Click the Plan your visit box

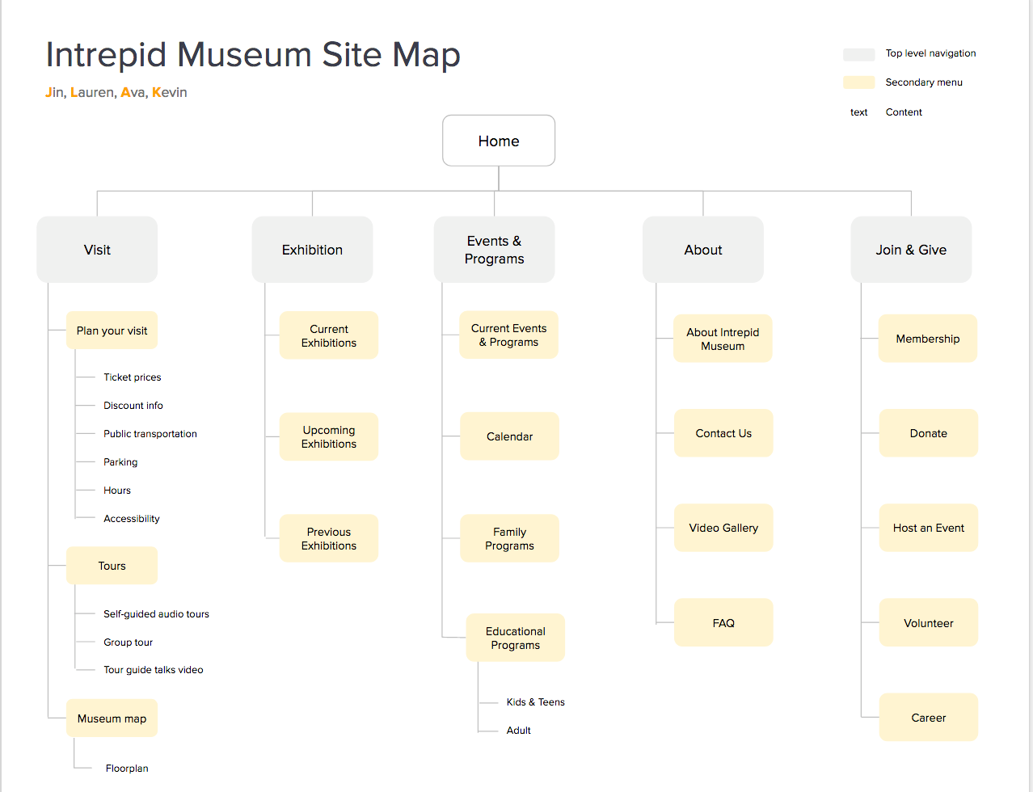pyautogui.click(x=112, y=331)
